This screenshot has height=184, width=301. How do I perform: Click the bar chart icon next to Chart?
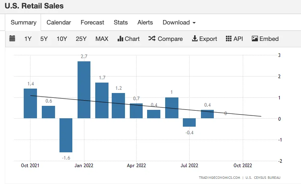click(x=120, y=38)
